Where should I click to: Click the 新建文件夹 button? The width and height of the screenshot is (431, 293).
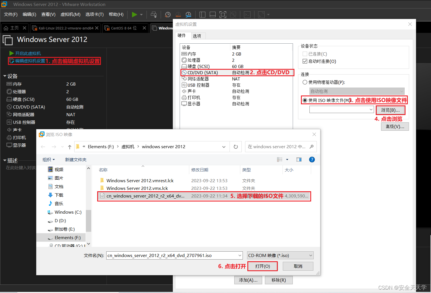click(76, 160)
